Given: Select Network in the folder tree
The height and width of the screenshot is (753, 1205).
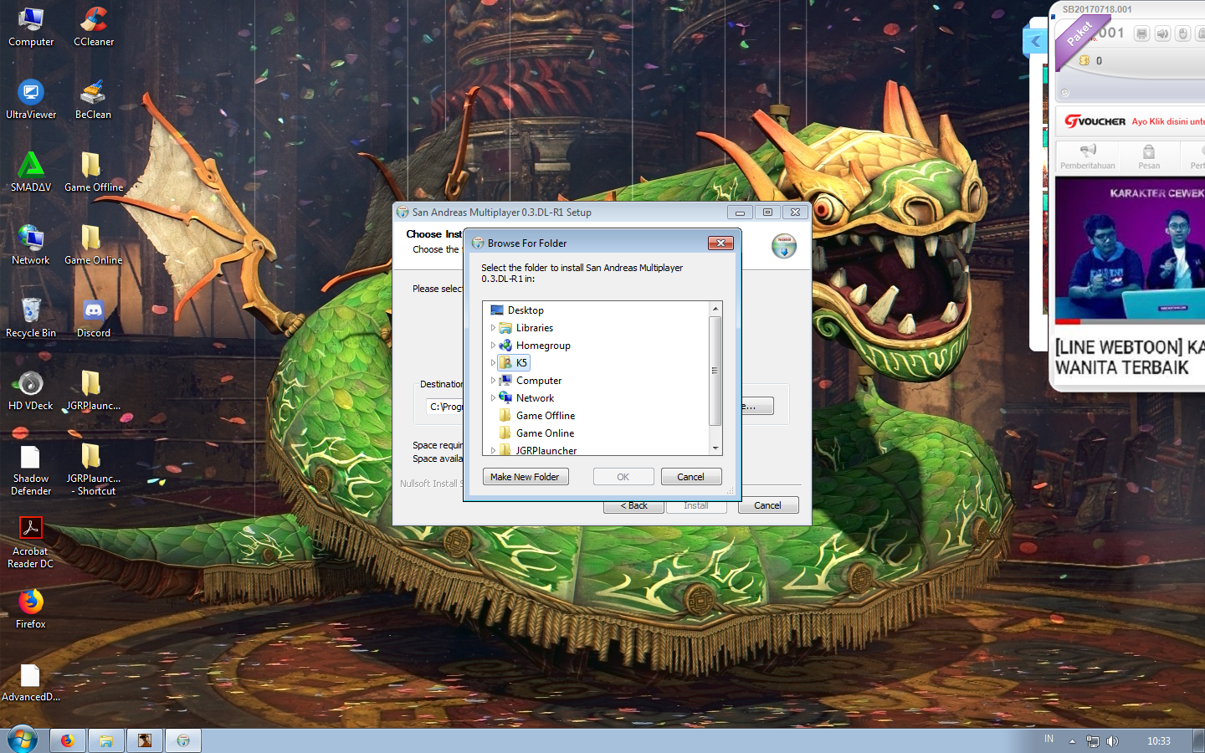Looking at the screenshot, I should pyautogui.click(x=526, y=398).
